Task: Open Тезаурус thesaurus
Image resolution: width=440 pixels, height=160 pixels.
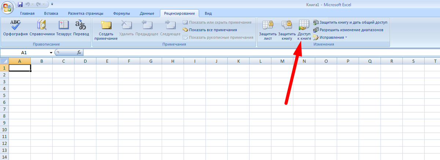Action: click(64, 28)
